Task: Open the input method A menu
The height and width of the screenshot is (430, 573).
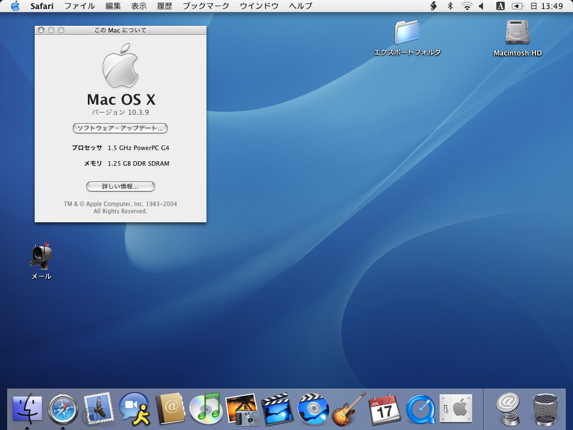Action: click(x=500, y=6)
